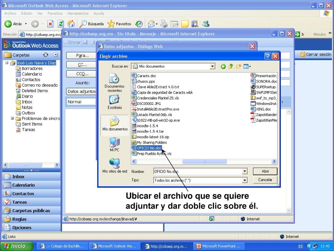Select Documentos recientes in places bar
334x251 pixels.
(x=114, y=83)
